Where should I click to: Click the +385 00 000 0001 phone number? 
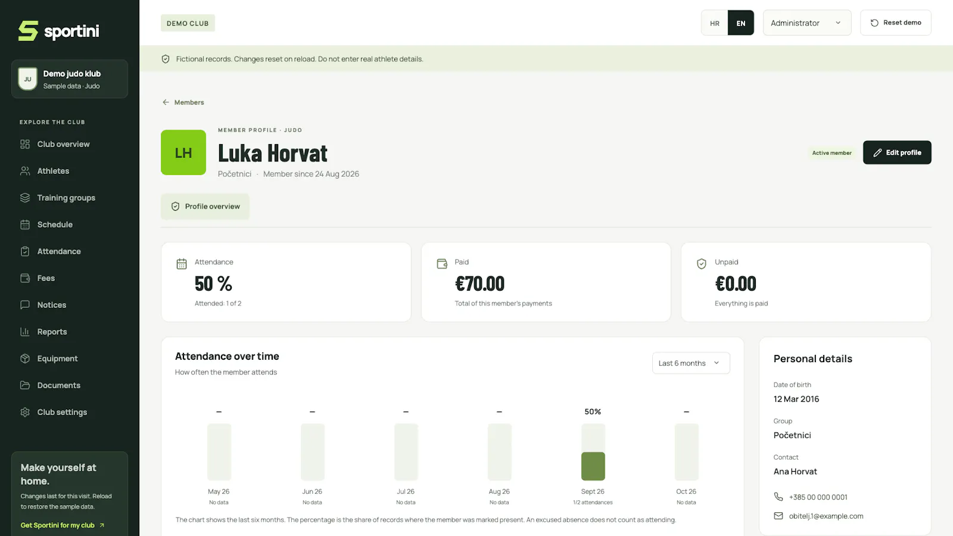(818, 497)
